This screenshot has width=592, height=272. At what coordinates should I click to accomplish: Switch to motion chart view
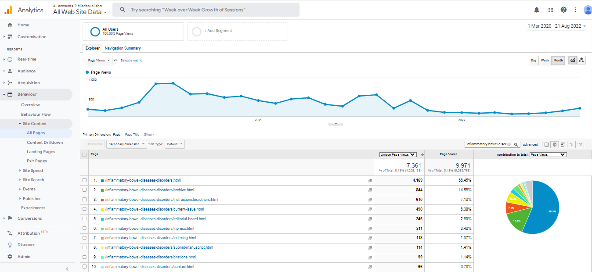coord(581,61)
